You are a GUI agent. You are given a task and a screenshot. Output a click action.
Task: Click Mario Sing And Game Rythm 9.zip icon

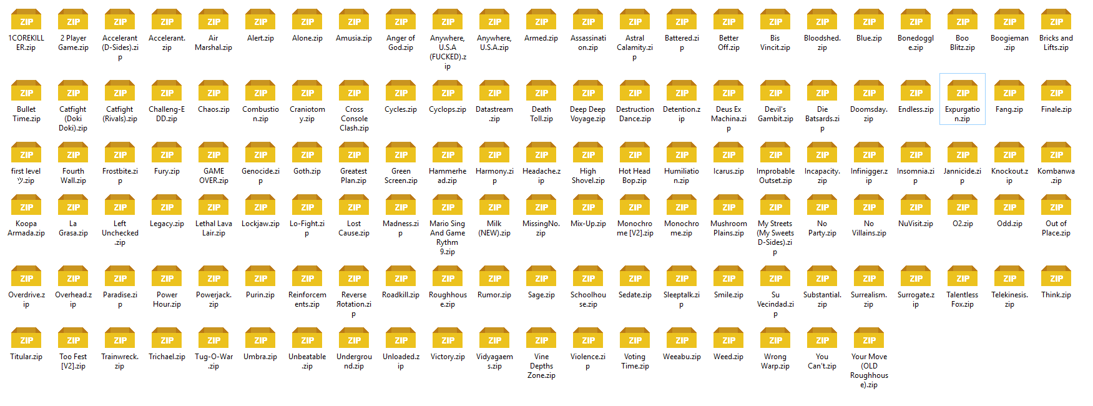coord(448,205)
